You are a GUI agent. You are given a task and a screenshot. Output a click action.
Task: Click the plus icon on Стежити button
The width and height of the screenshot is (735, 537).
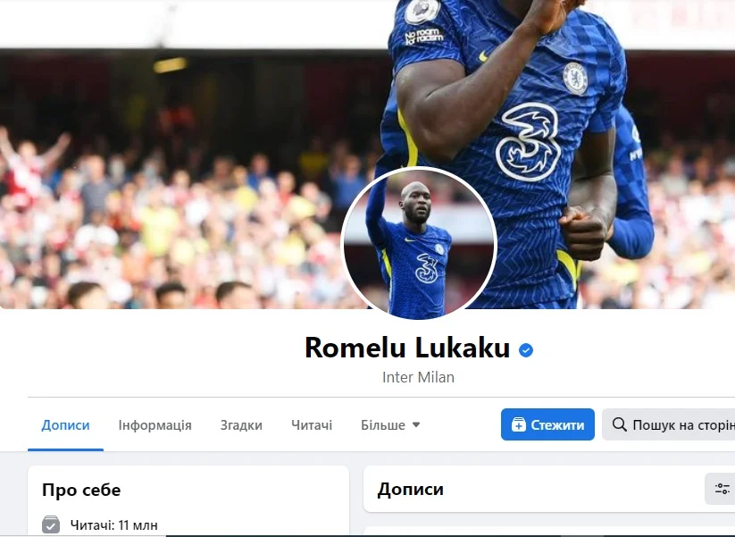[x=519, y=424]
